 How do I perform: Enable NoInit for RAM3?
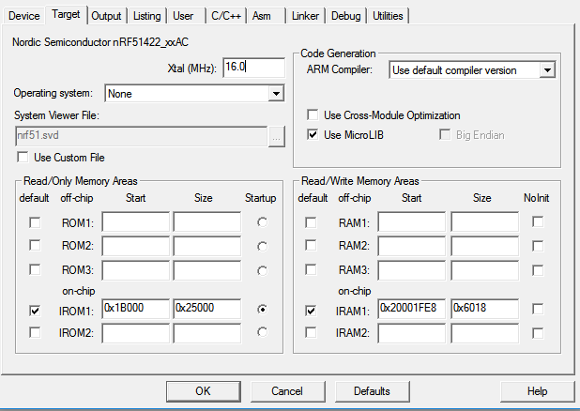coord(538,270)
